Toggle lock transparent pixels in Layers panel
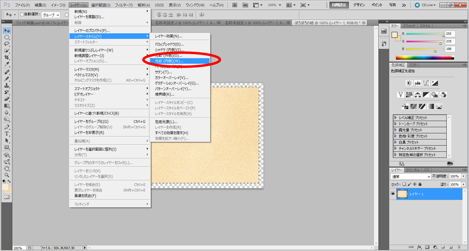 (404, 184)
